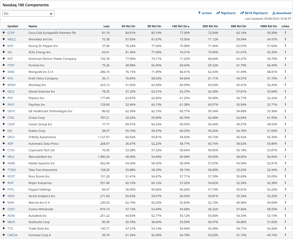Open links menu for PAYX row

[x=285, y=104]
